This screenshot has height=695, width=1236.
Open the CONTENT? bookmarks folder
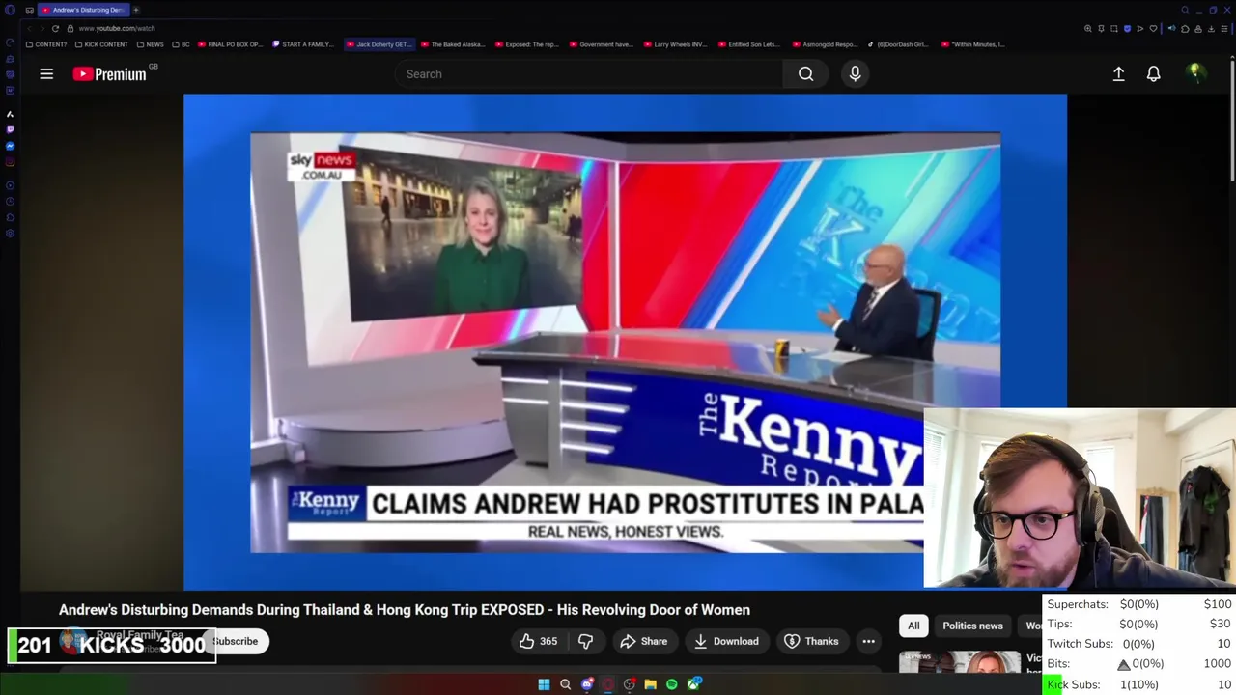[46, 44]
